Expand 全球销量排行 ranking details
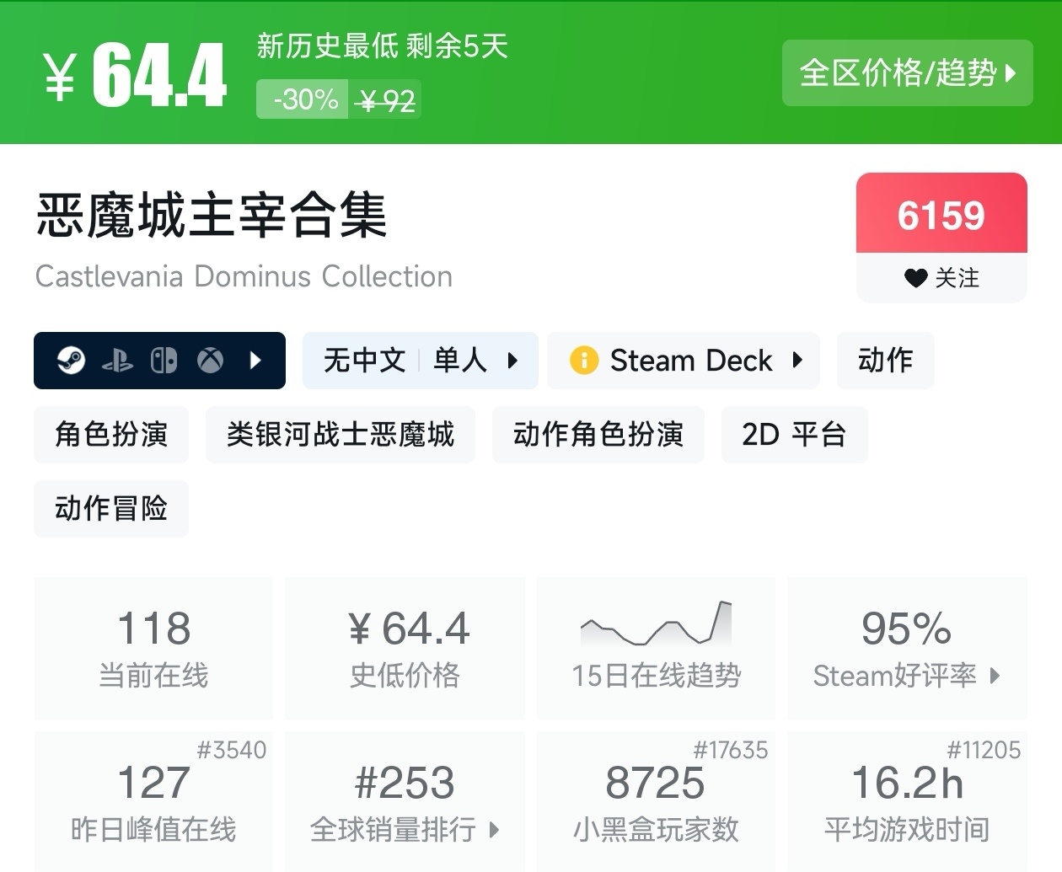Viewport: 1062px width, 872px height. coord(492,830)
